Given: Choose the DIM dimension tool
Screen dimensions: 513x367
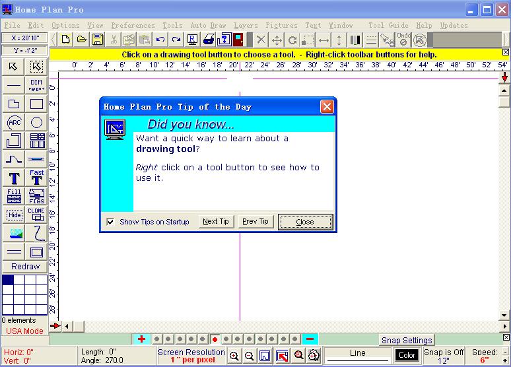Looking at the screenshot, I should [x=36, y=85].
